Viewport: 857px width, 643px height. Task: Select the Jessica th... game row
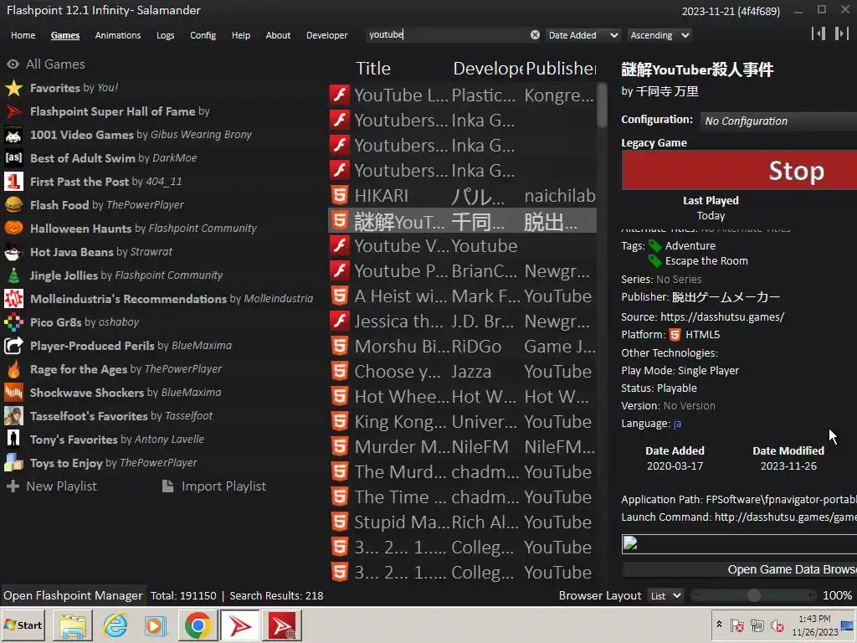click(x=462, y=321)
